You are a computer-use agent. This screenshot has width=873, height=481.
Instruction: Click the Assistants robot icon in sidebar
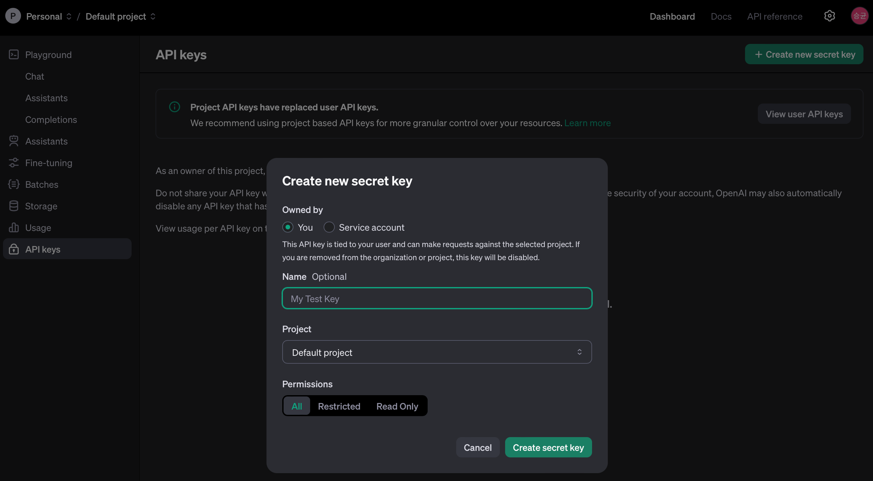13,141
